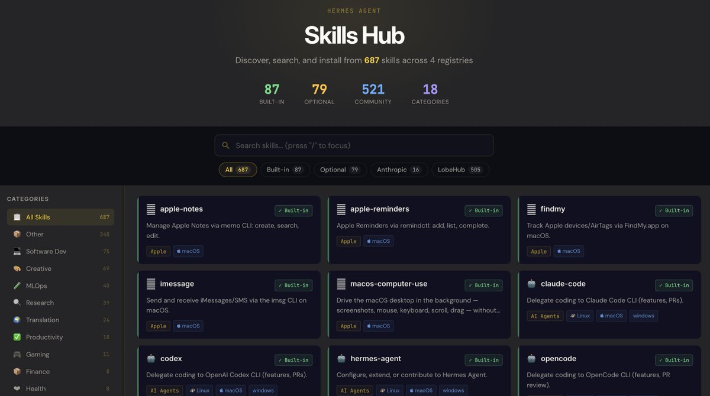
Task: Click the Gaming controller icon
Action: coord(17,354)
